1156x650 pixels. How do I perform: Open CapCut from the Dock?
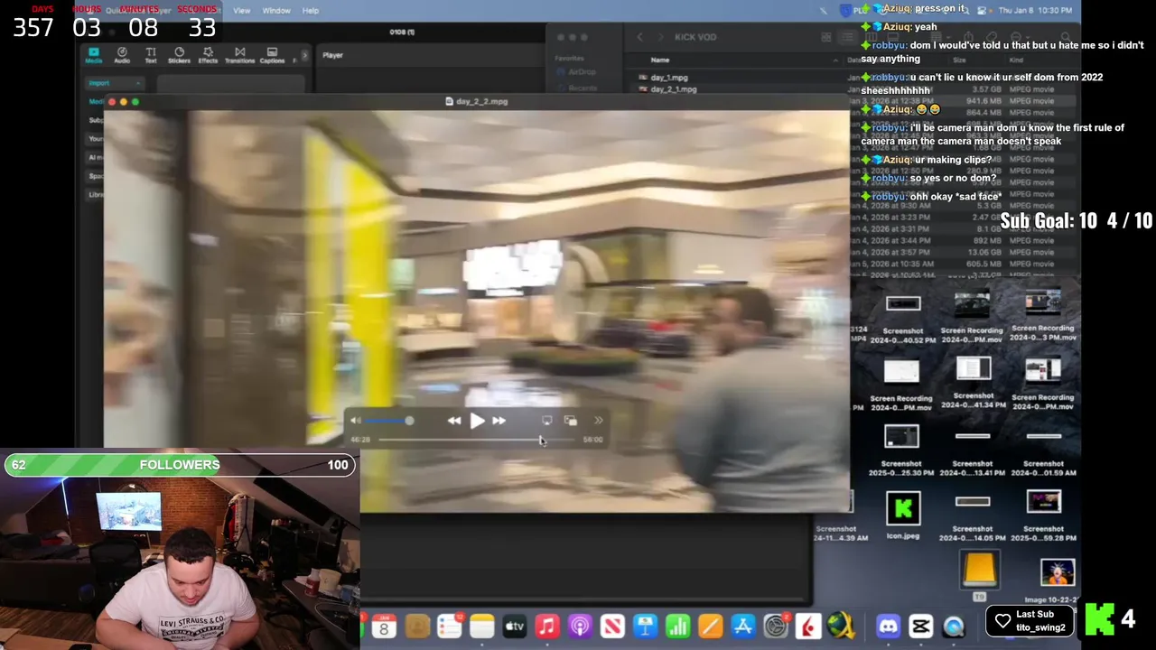pos(921,626)
